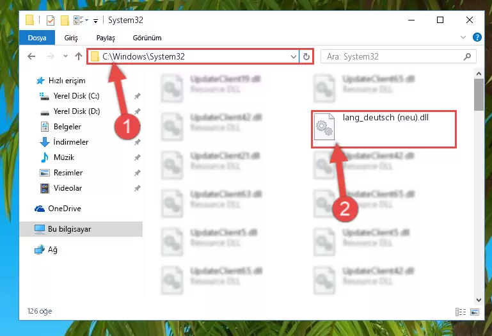Click the 126 öğe status text

click(40, 311)
